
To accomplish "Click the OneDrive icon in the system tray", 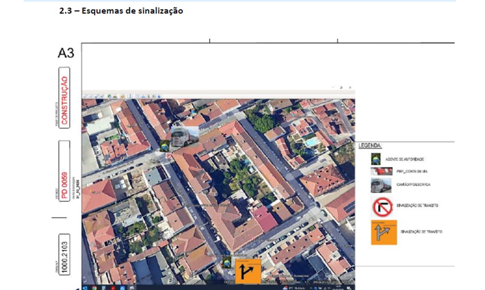I will (316, 287).
